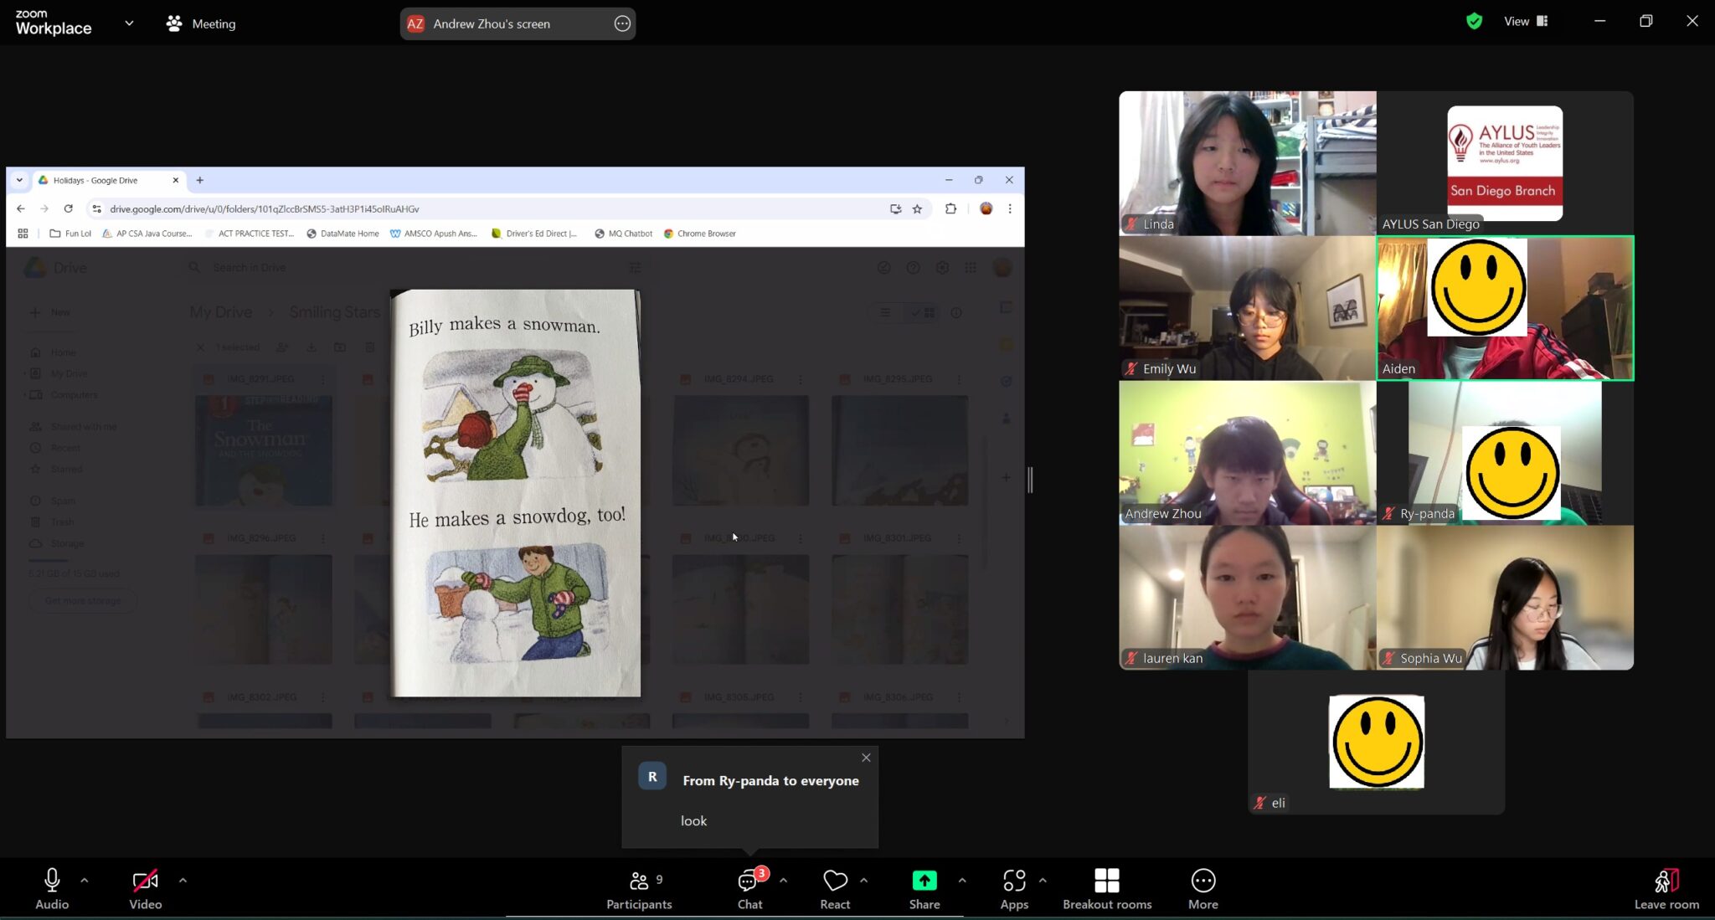Open the Apps panel
Viewport: 1715px width, 920px height.
coord(1014,889)
